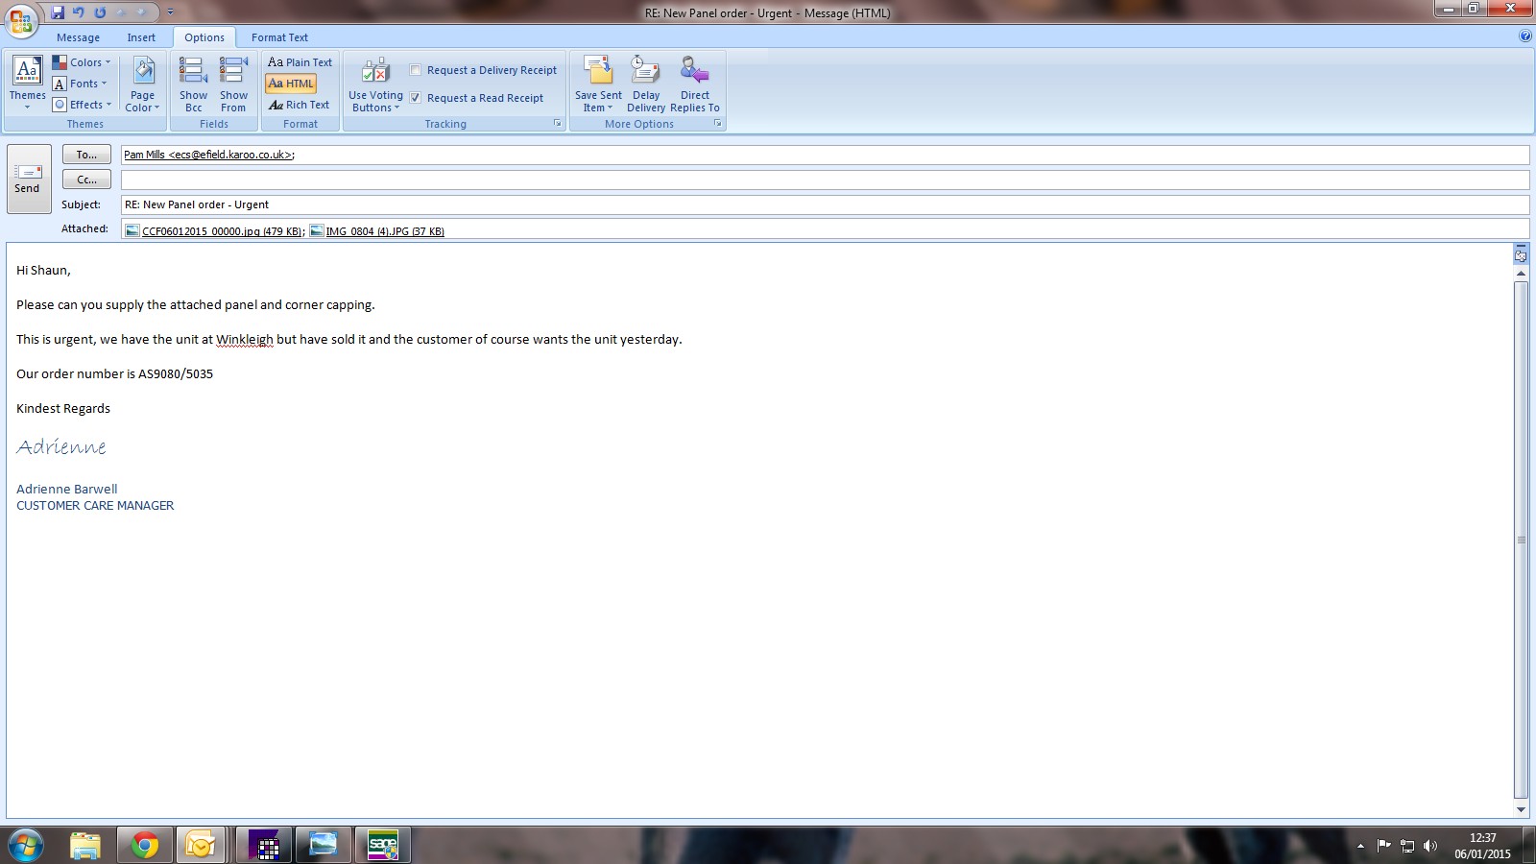Click the Subject field text
Viewport: 1536px width, 864px height.
(197, 204)
